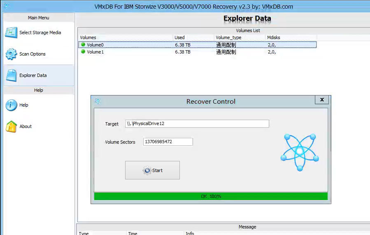Click Volume0's Mdisks value 2,0,
The width and height of the screenshot is (370, 235).
(272, 45)
